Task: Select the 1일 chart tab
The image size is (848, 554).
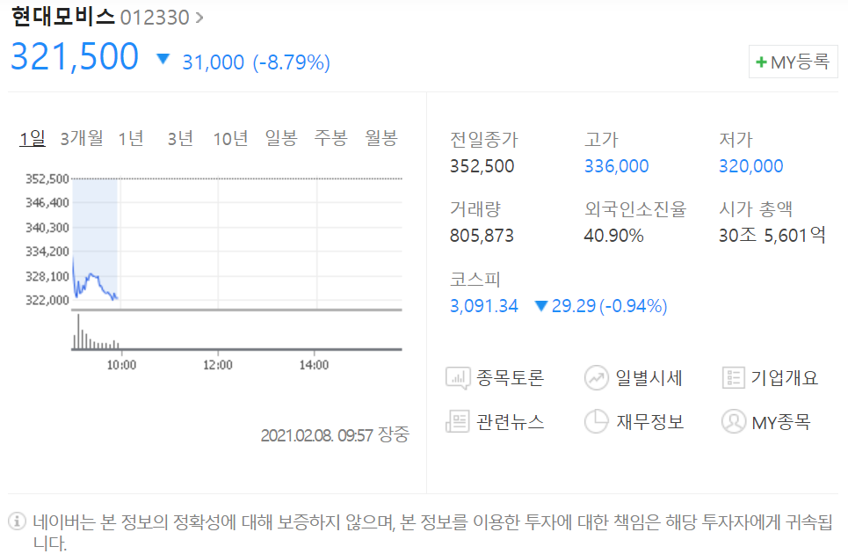Action: coord(33,139)
